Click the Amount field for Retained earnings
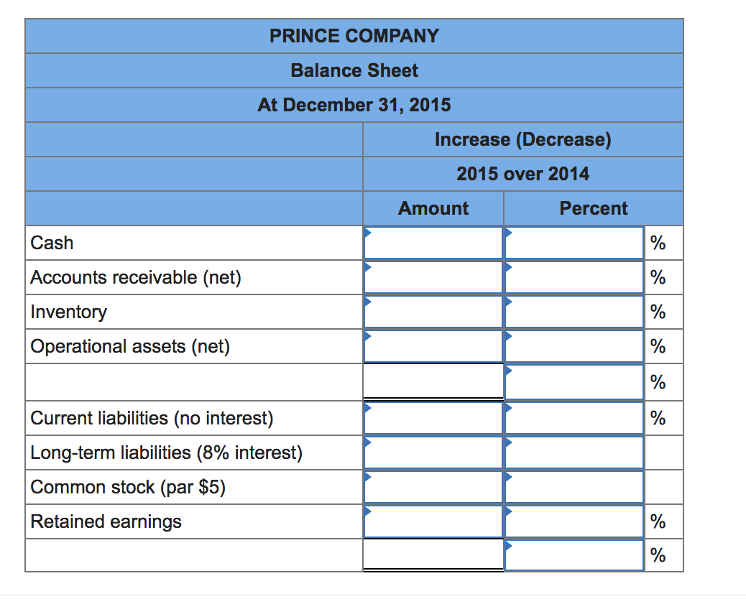 coord(433,521)
